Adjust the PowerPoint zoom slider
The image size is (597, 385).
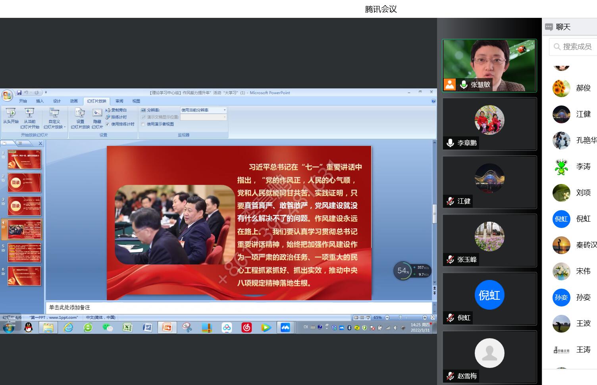401,318
